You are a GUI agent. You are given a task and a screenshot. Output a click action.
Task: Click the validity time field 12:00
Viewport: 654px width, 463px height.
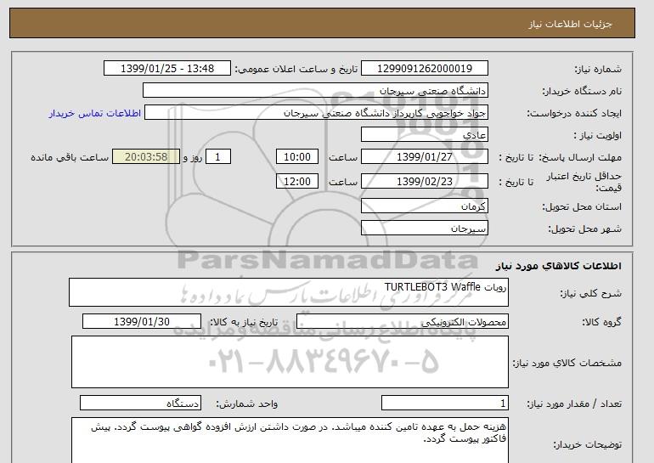[297, 181]
